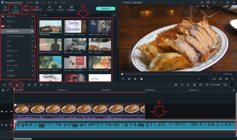The height and width of the screenshot is (140, 237).
Task: Open the voiceover microphone tool
Action: click(188, 85)
